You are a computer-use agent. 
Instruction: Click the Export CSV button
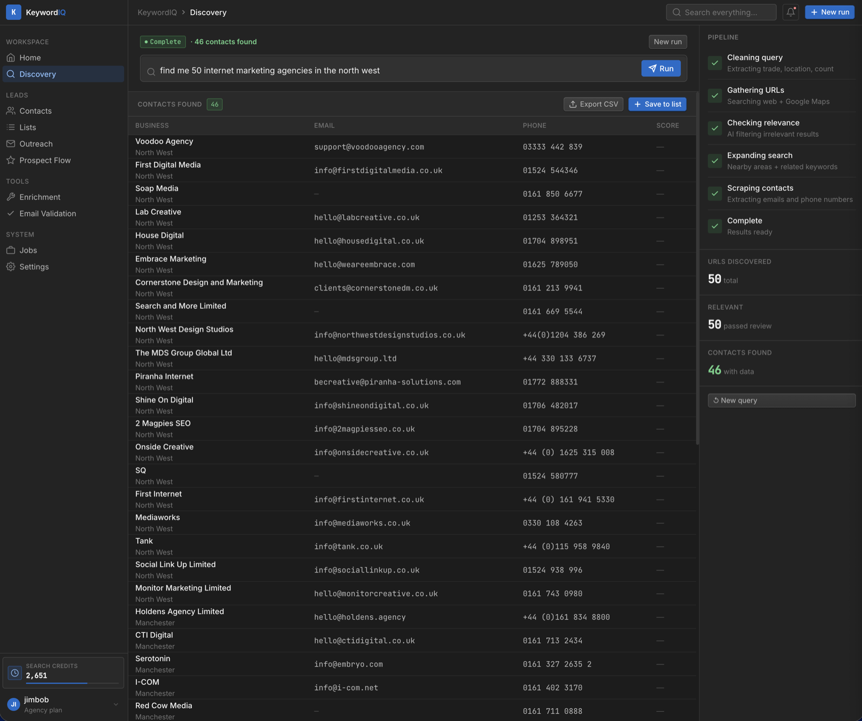coord(593,104)
